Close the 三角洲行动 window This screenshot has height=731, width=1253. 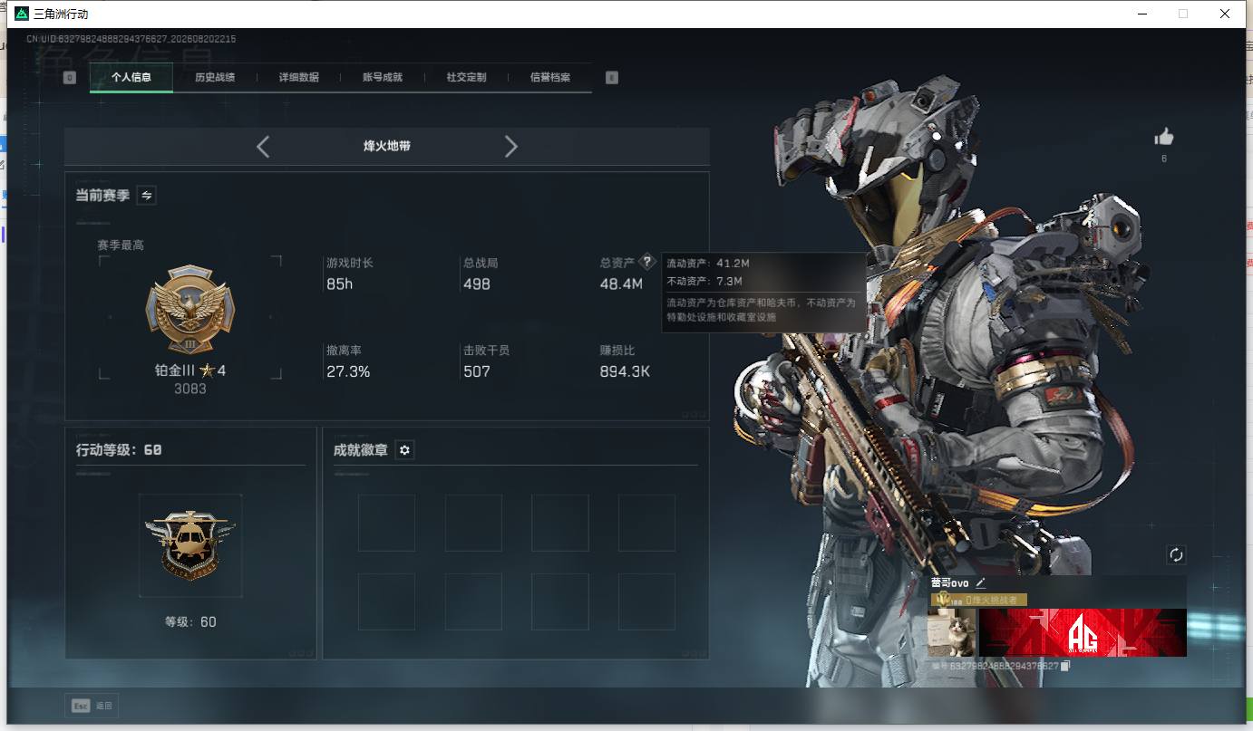coord(1225,14)
